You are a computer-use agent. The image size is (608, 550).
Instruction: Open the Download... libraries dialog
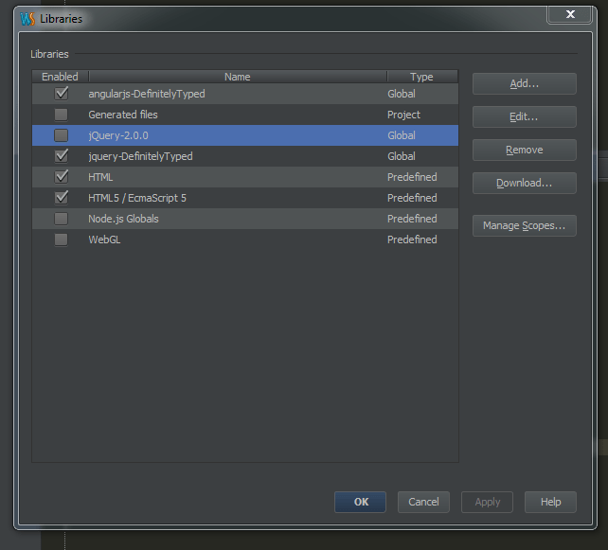525,183
